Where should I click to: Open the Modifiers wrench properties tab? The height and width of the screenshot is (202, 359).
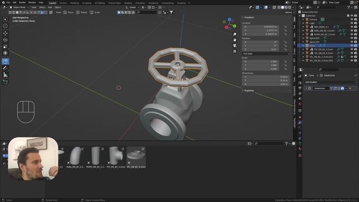tap(300, 123)
